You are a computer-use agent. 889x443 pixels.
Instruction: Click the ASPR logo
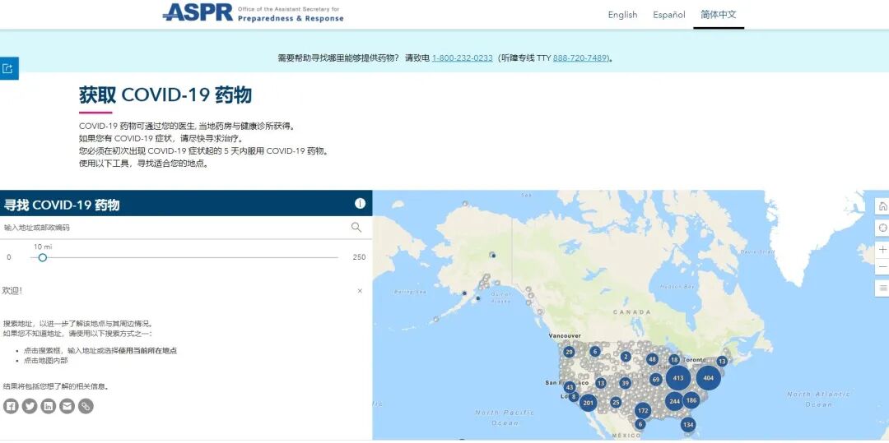[x=253, y=12]
